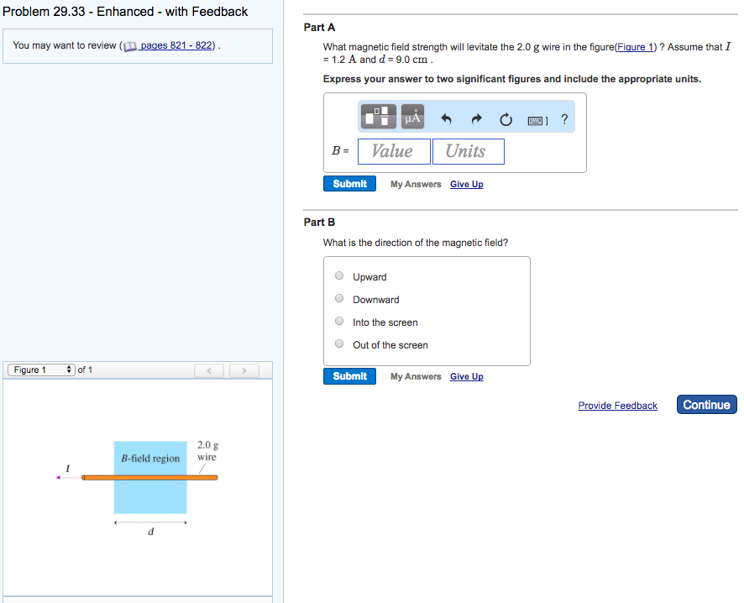Viewport: 744px width, 603px height.
Task: Click Give Up for Part B
Action: click(466, 376)
